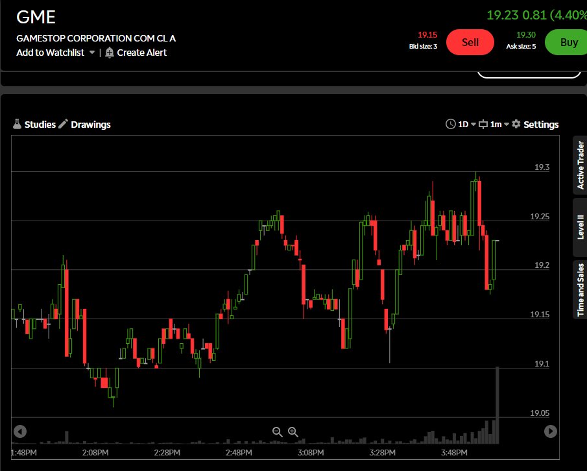This screenshot has height=471, width=587.
Task: Click the 2:28PM time axis label
Action: (167, 453)
